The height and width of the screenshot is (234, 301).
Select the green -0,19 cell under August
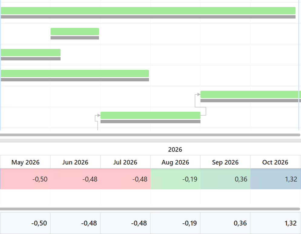click(175, 179)
